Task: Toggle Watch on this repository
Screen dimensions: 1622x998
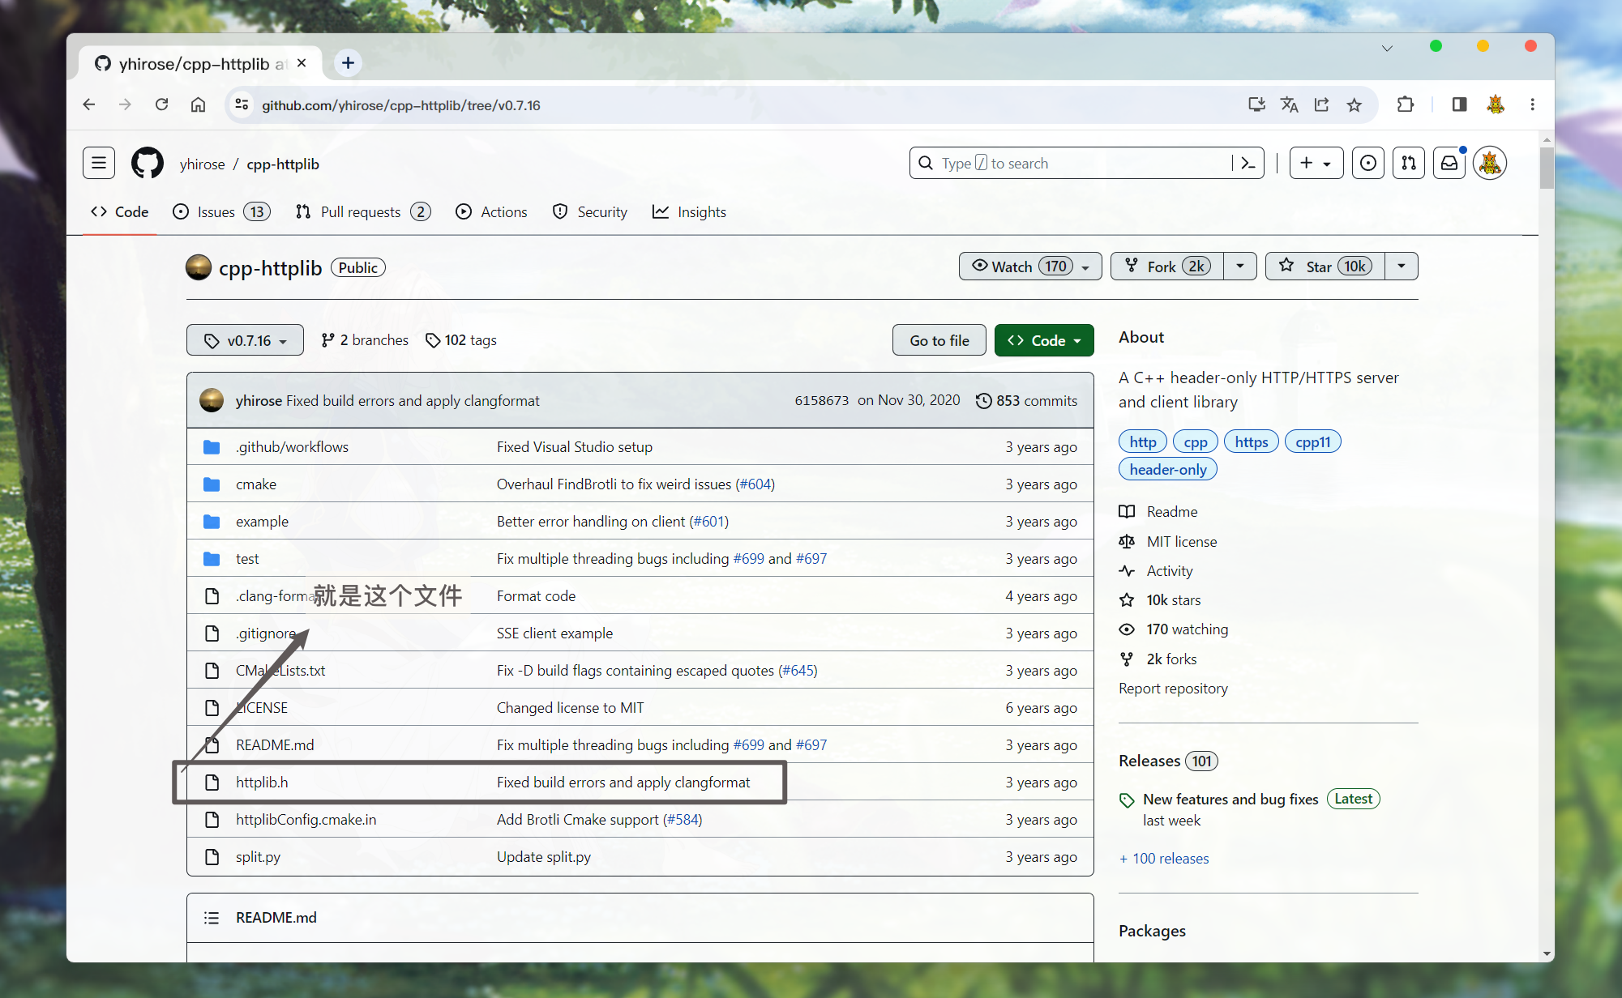Action: (x=1029, y=267)
